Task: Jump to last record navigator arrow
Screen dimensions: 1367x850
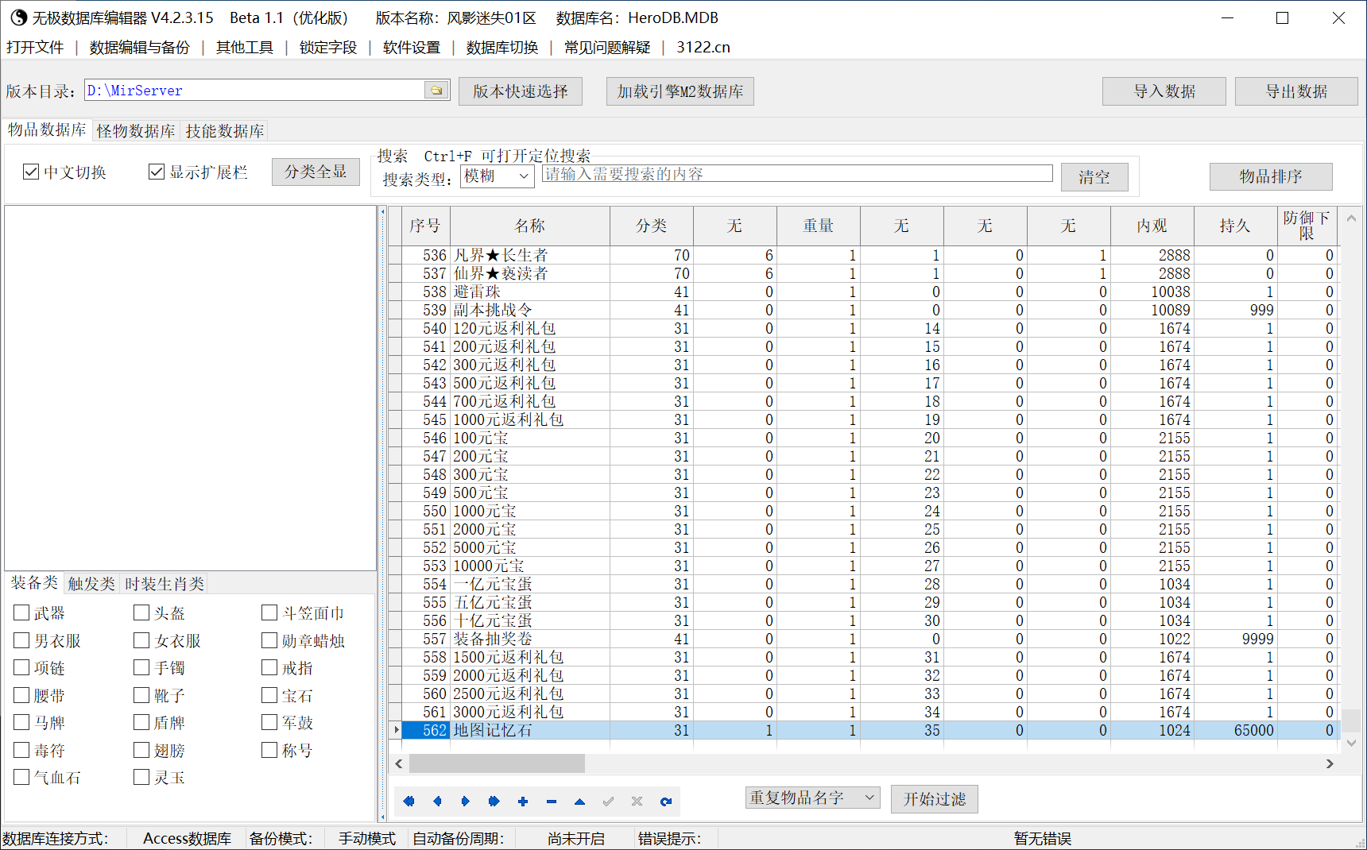Action: click(x=494, y=802)
